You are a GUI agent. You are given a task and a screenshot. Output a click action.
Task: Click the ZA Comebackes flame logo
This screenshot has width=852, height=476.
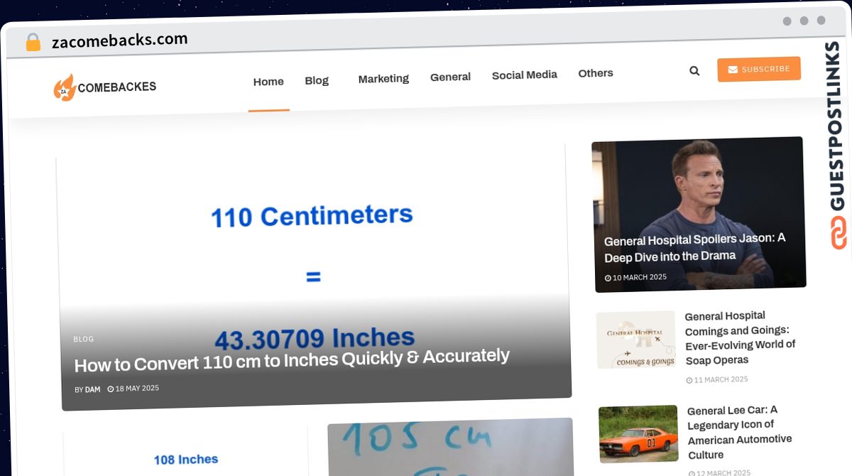(x=65, y=88)
